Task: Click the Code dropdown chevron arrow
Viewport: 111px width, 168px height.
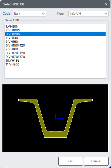Action: tap(43, 14)
